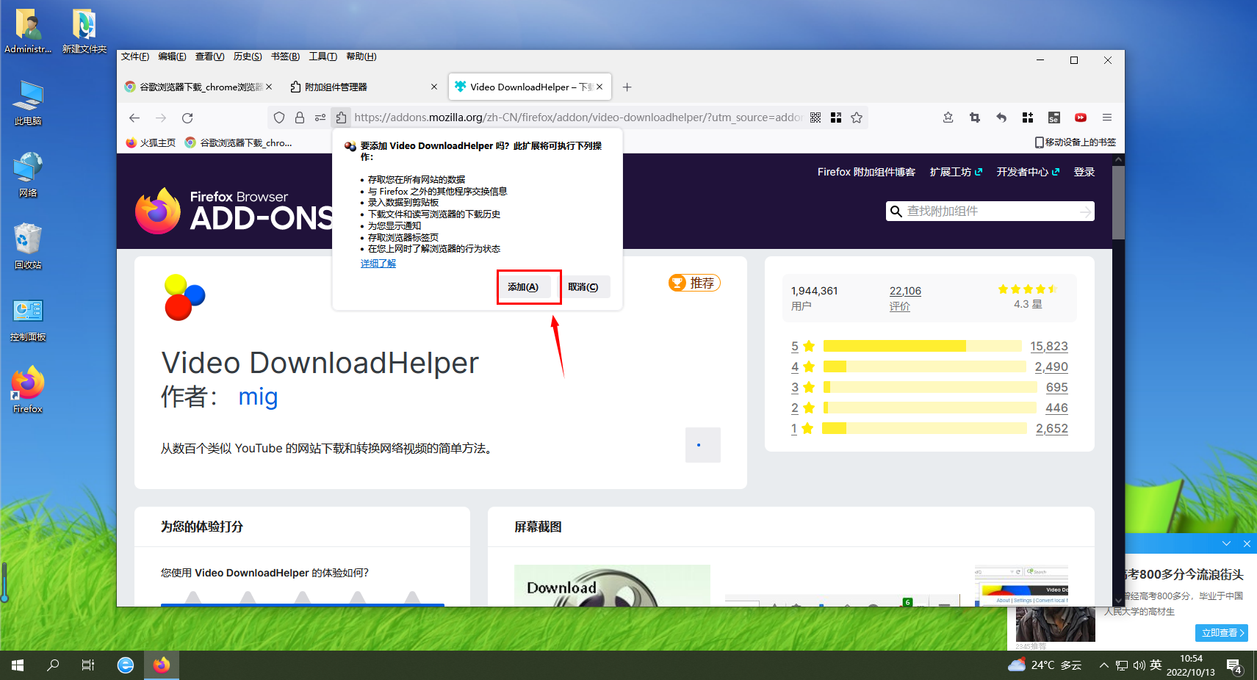Submit the add-on search arrow
The image size is (1257, 680).
1085,211
